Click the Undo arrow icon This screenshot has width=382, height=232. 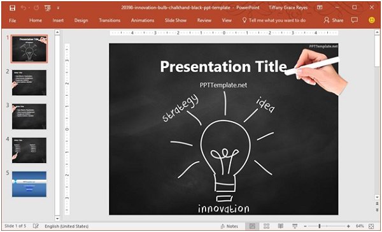pos(24,8)
